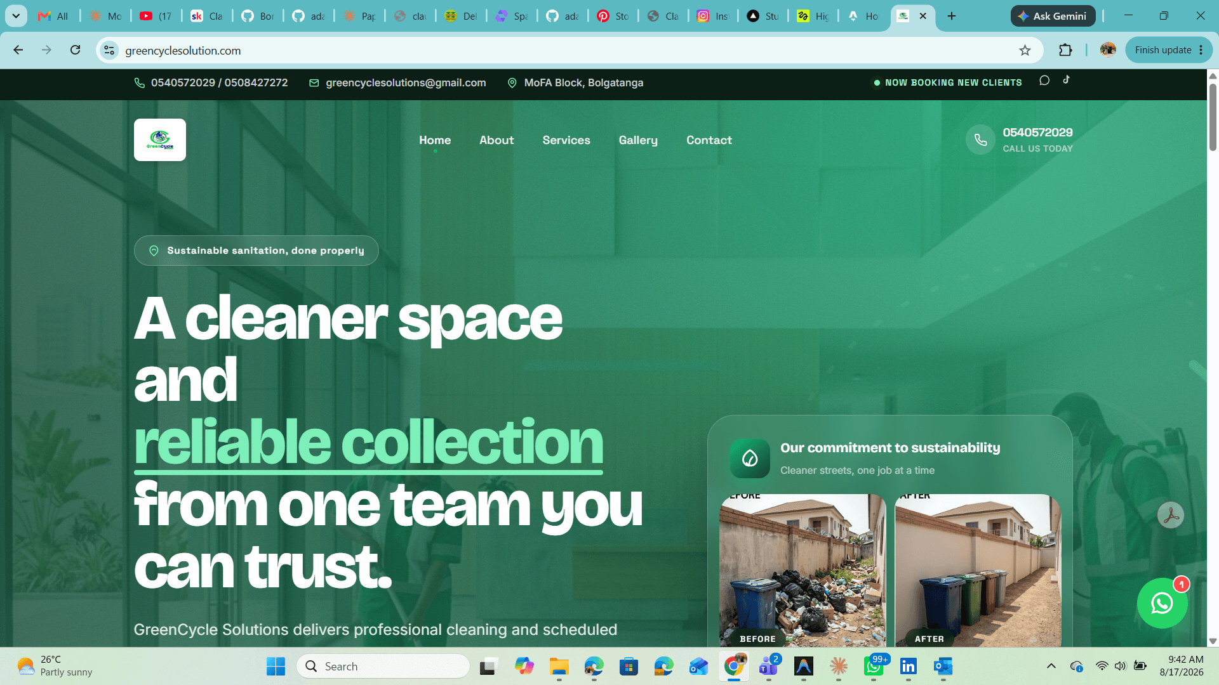The height and width of the screenshot is (685, 1219).
Task: Click Sustainable sanitation, done properly badge
Action: point(256,251)
